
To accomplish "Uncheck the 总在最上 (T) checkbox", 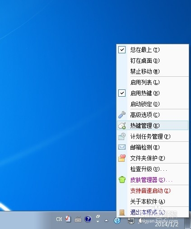I will coord(122,50).
